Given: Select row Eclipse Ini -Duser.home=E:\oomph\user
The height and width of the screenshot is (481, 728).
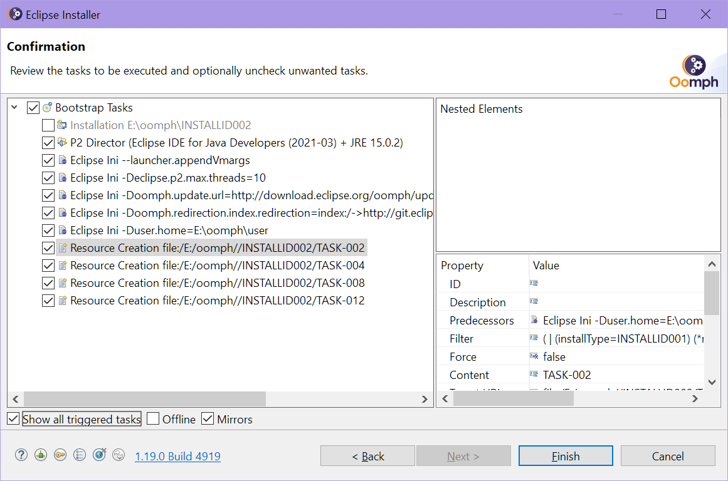Looking at the screenshot, I should (169, 230).
